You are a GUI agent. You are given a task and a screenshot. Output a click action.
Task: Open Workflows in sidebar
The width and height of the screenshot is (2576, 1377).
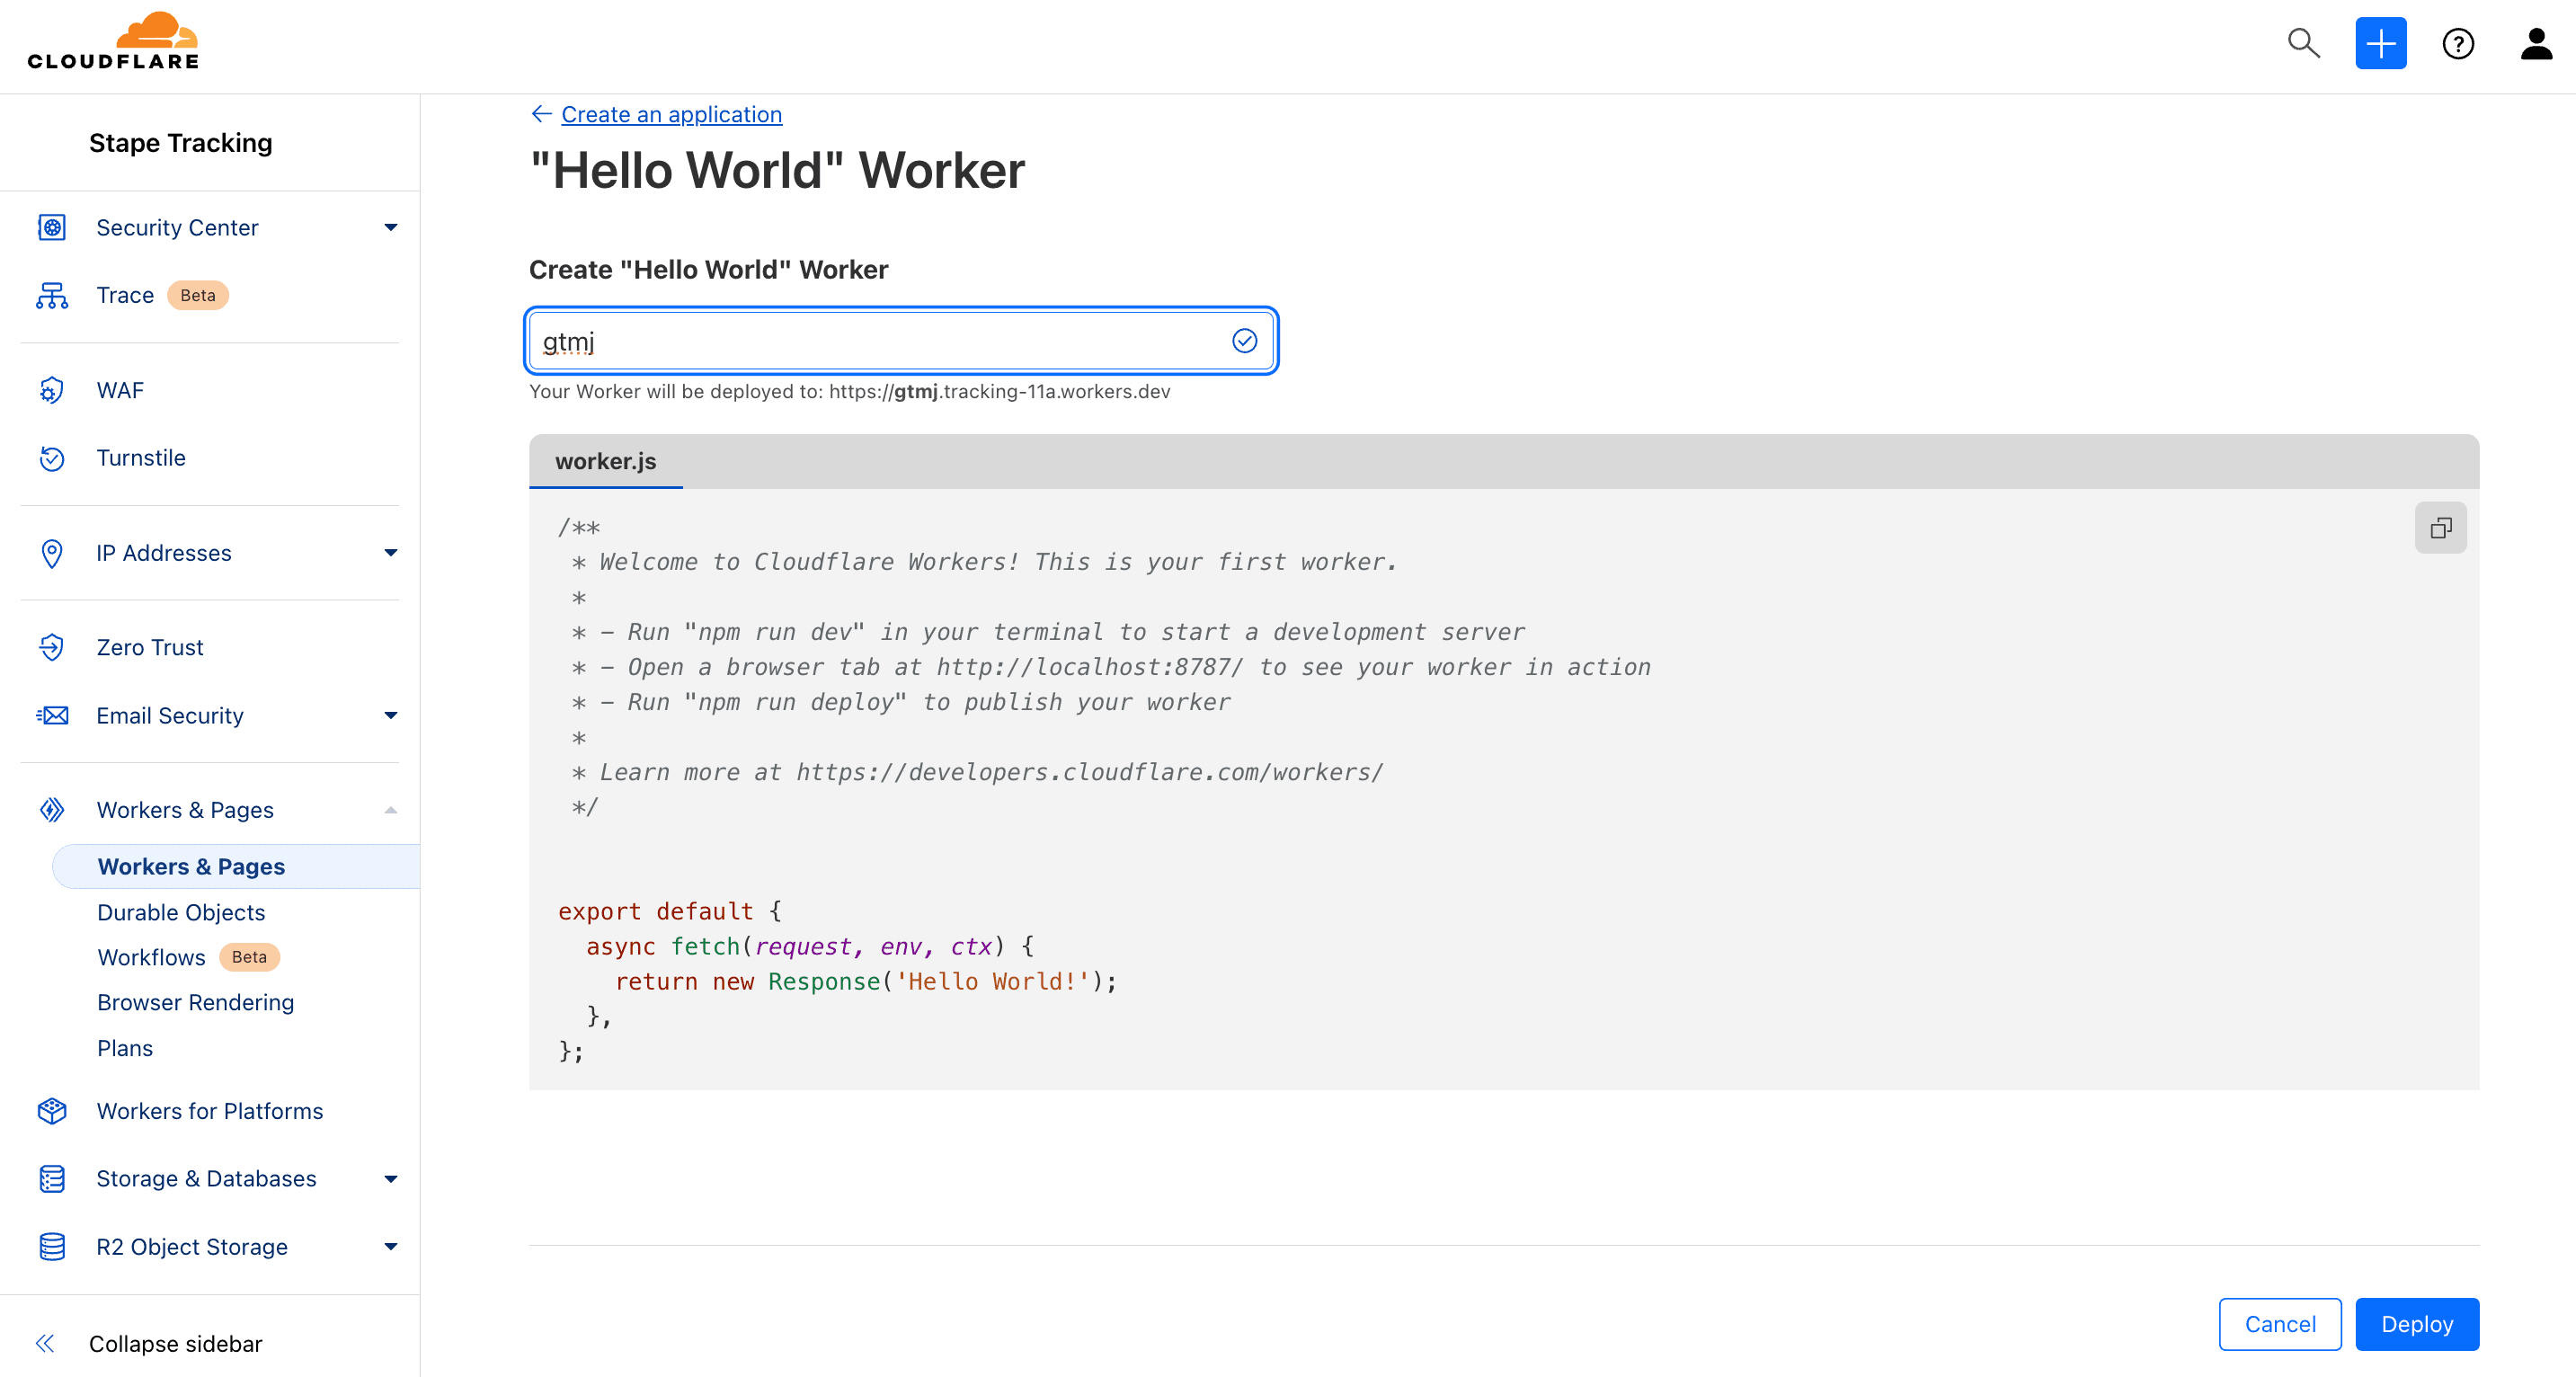[151, 957]
